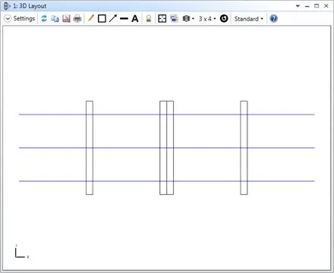This screenshot has width=334, height=273.
Task: Click the Refresh update icon
Action: pyautogui.click(x=44, y=18)
